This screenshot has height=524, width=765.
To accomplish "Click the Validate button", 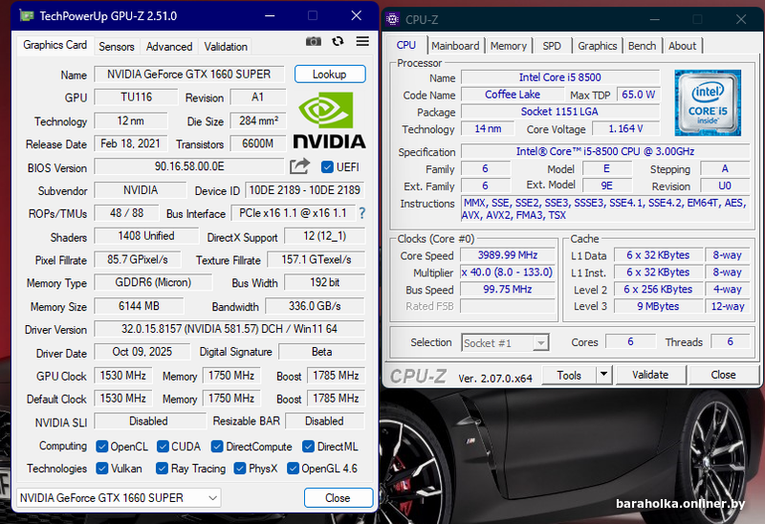I will click(x=650, y=375).
